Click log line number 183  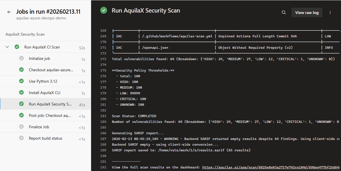click(x=103, y=116)
